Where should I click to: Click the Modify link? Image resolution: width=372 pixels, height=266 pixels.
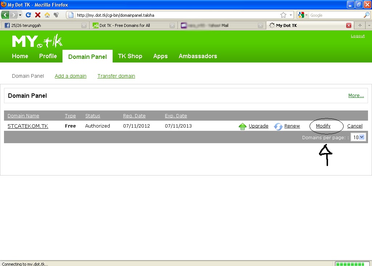point(323,126)
